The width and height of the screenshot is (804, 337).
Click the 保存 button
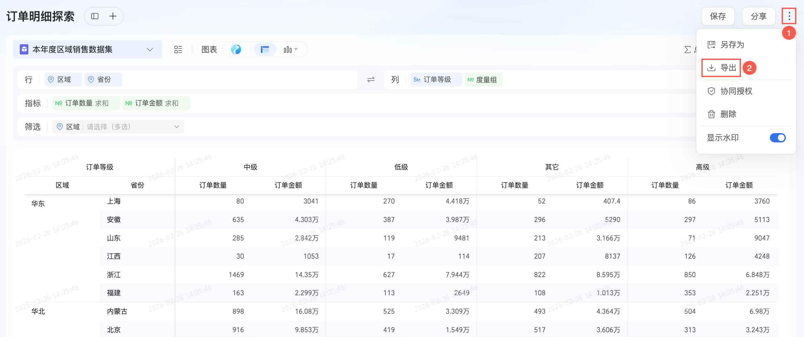coord(718,16)
